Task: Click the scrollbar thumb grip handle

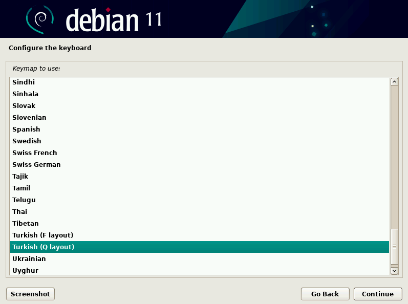Action: tap(394, 247)
